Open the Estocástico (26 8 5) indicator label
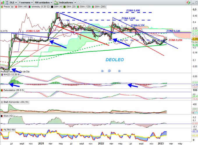 [14, 90]
